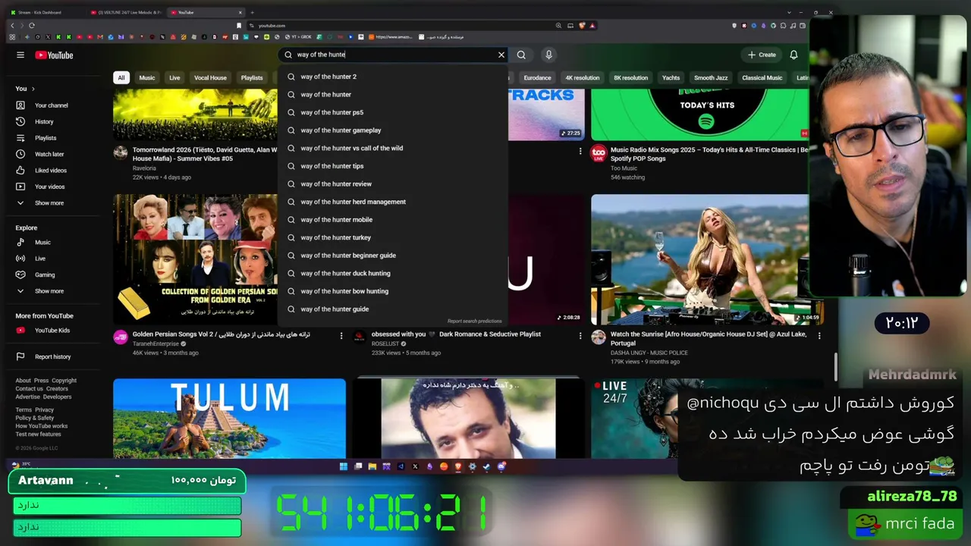Choose suggestion "way of the hunter duck hunting"
Image resolution: width=971 pixels, height=546 pixels.
[393, 273]
